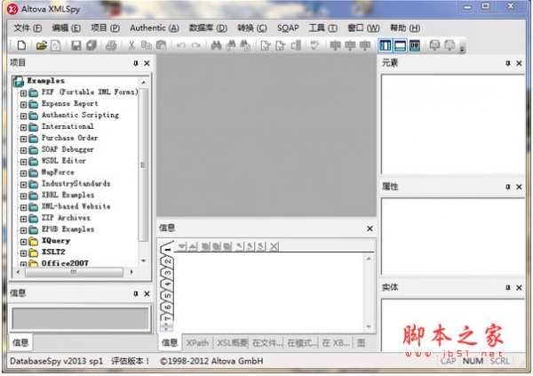533x376 pixels.
Task: Select the ZIP Archives folder
Action: [66, 218]
